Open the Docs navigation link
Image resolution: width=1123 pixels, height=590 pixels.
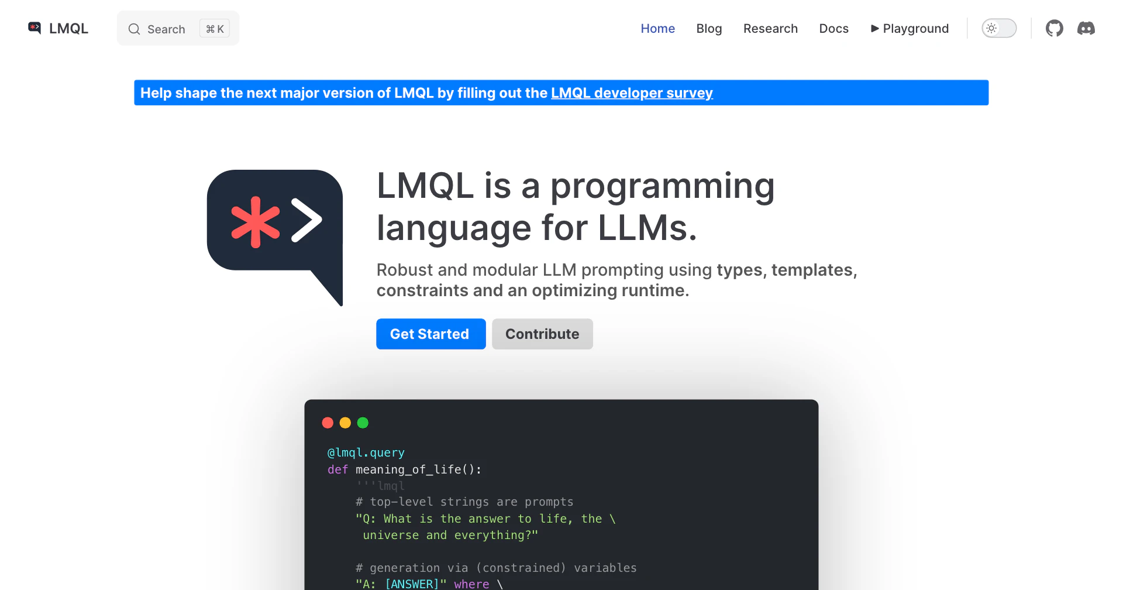tap(833, 28)
